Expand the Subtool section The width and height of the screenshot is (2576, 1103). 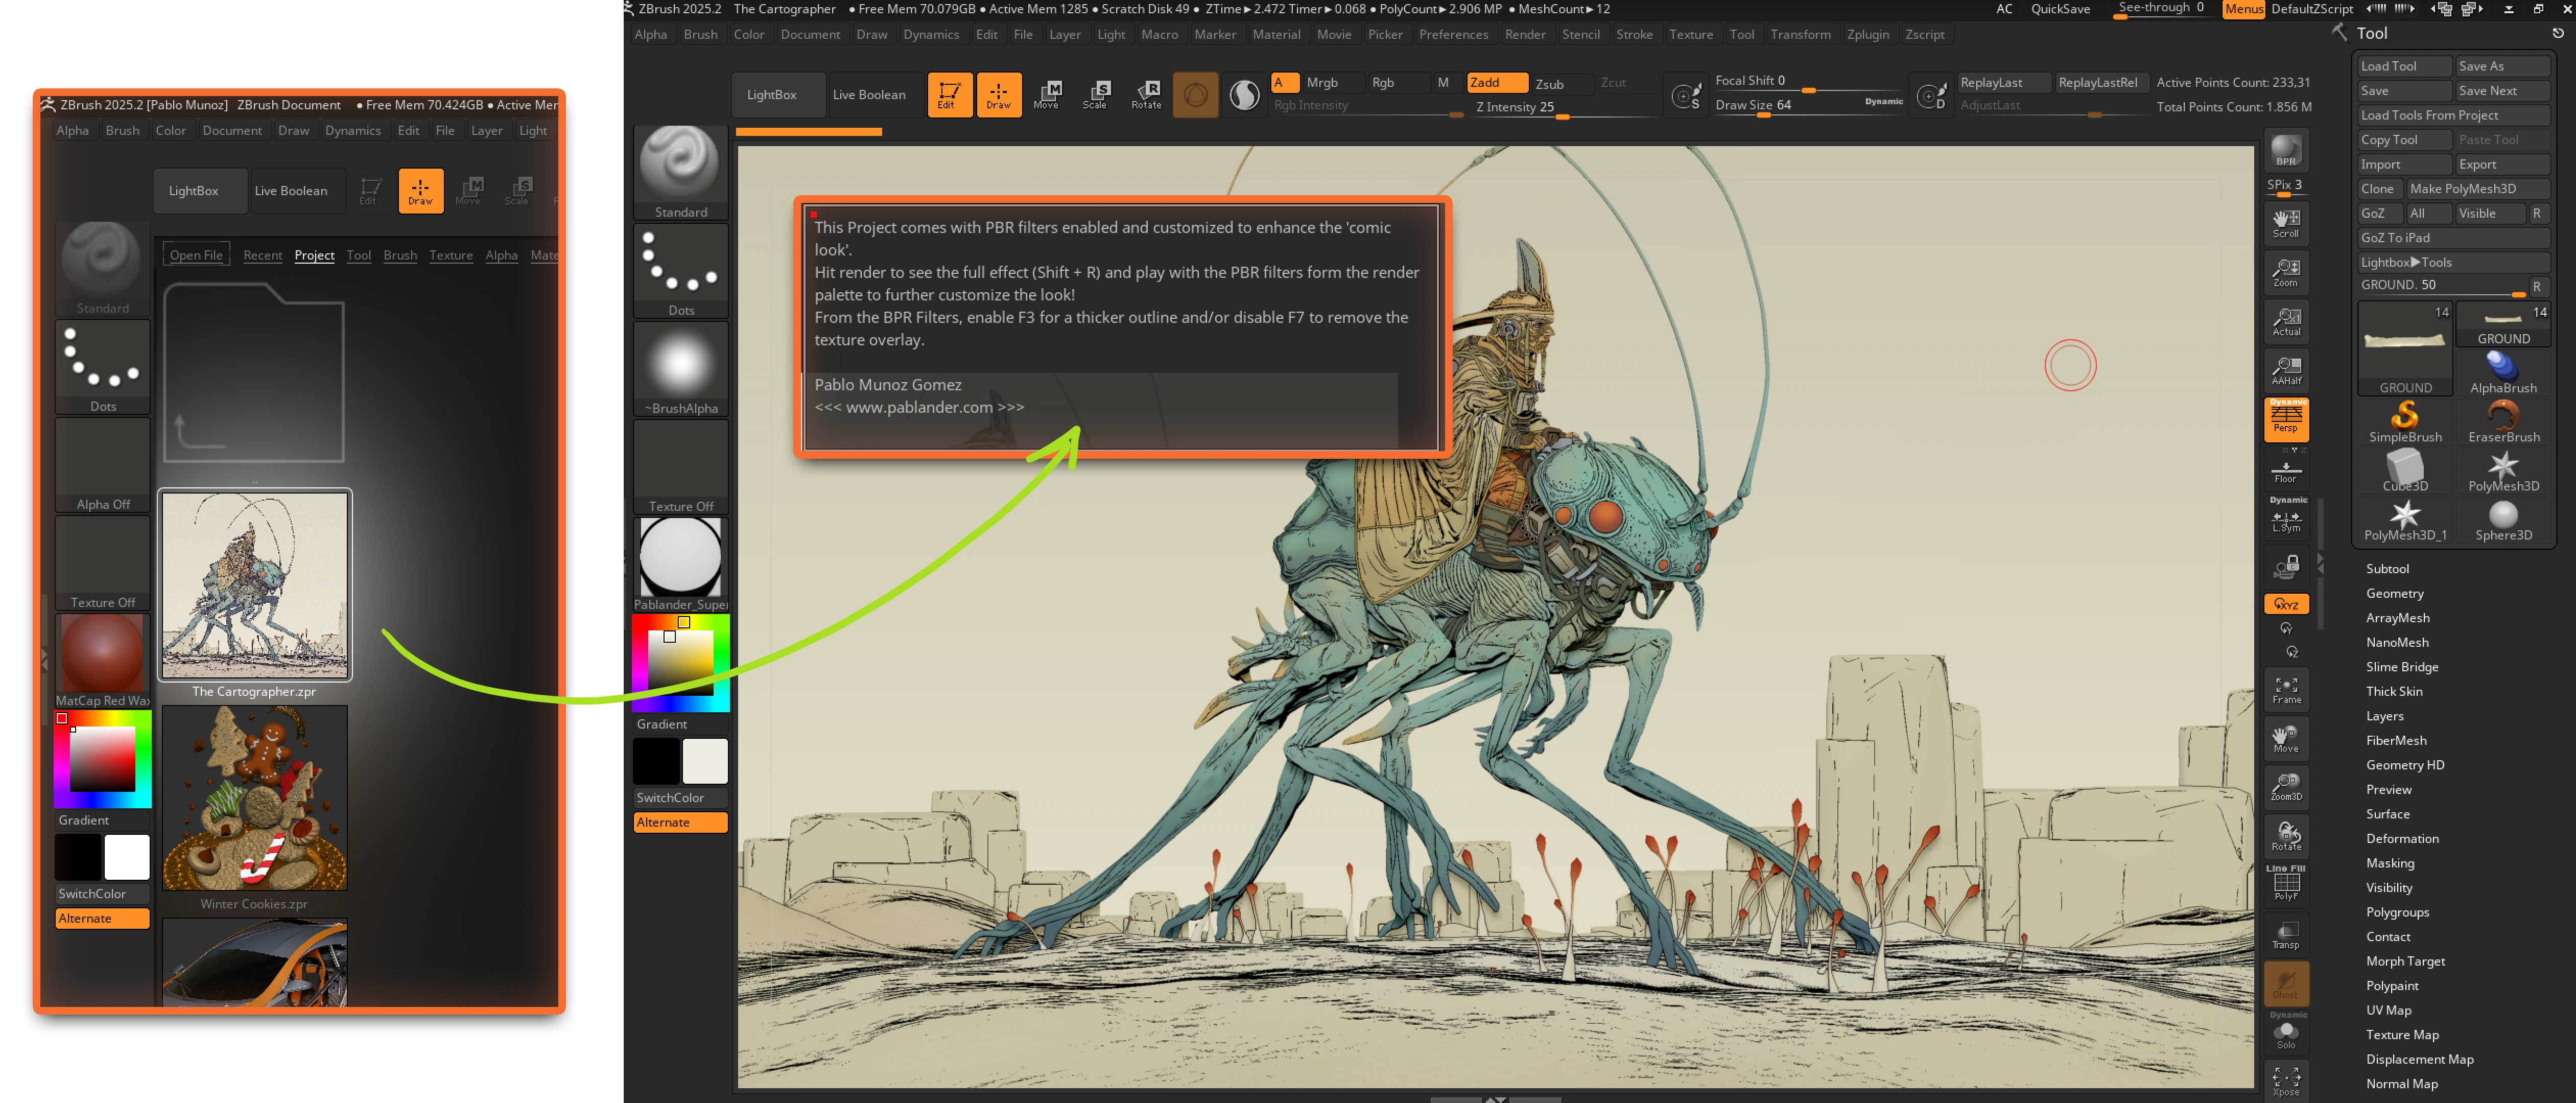[2386, 568]
